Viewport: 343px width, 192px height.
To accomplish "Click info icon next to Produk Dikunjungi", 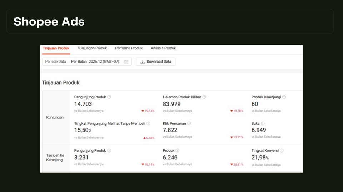I will tap(284, 97).
